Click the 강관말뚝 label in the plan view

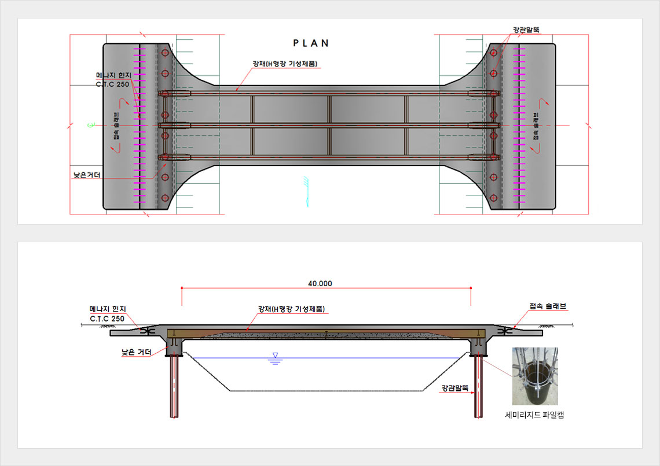[526, 29]
